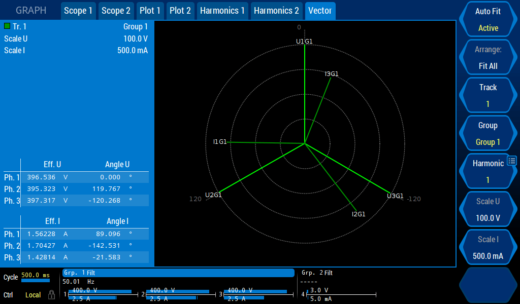Click the green Tr. 1 trace indicator
The height and width of the screenshot is (304, 520).
(x=7, y=26)
